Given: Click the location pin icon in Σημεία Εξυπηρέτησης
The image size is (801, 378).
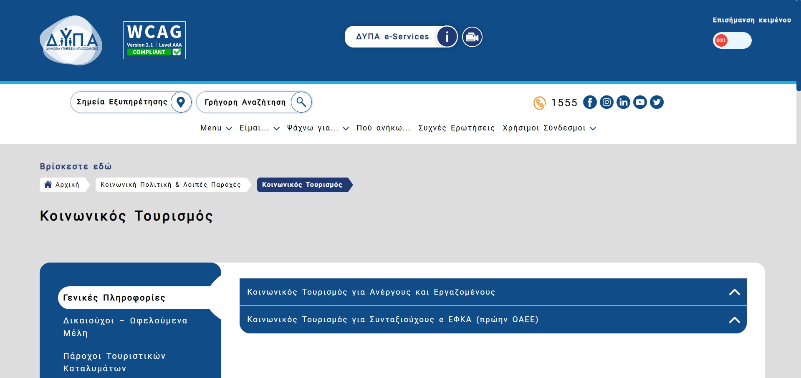Looking at the screenshot, I should tap(180, 102).
